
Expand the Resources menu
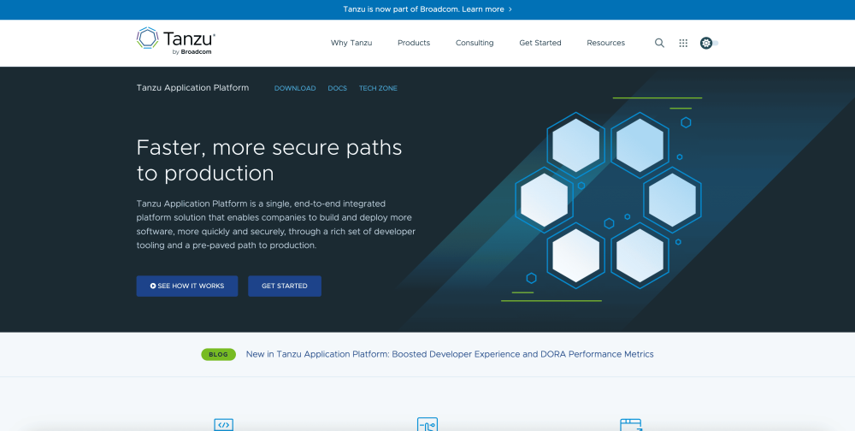(x=605, y=43)
